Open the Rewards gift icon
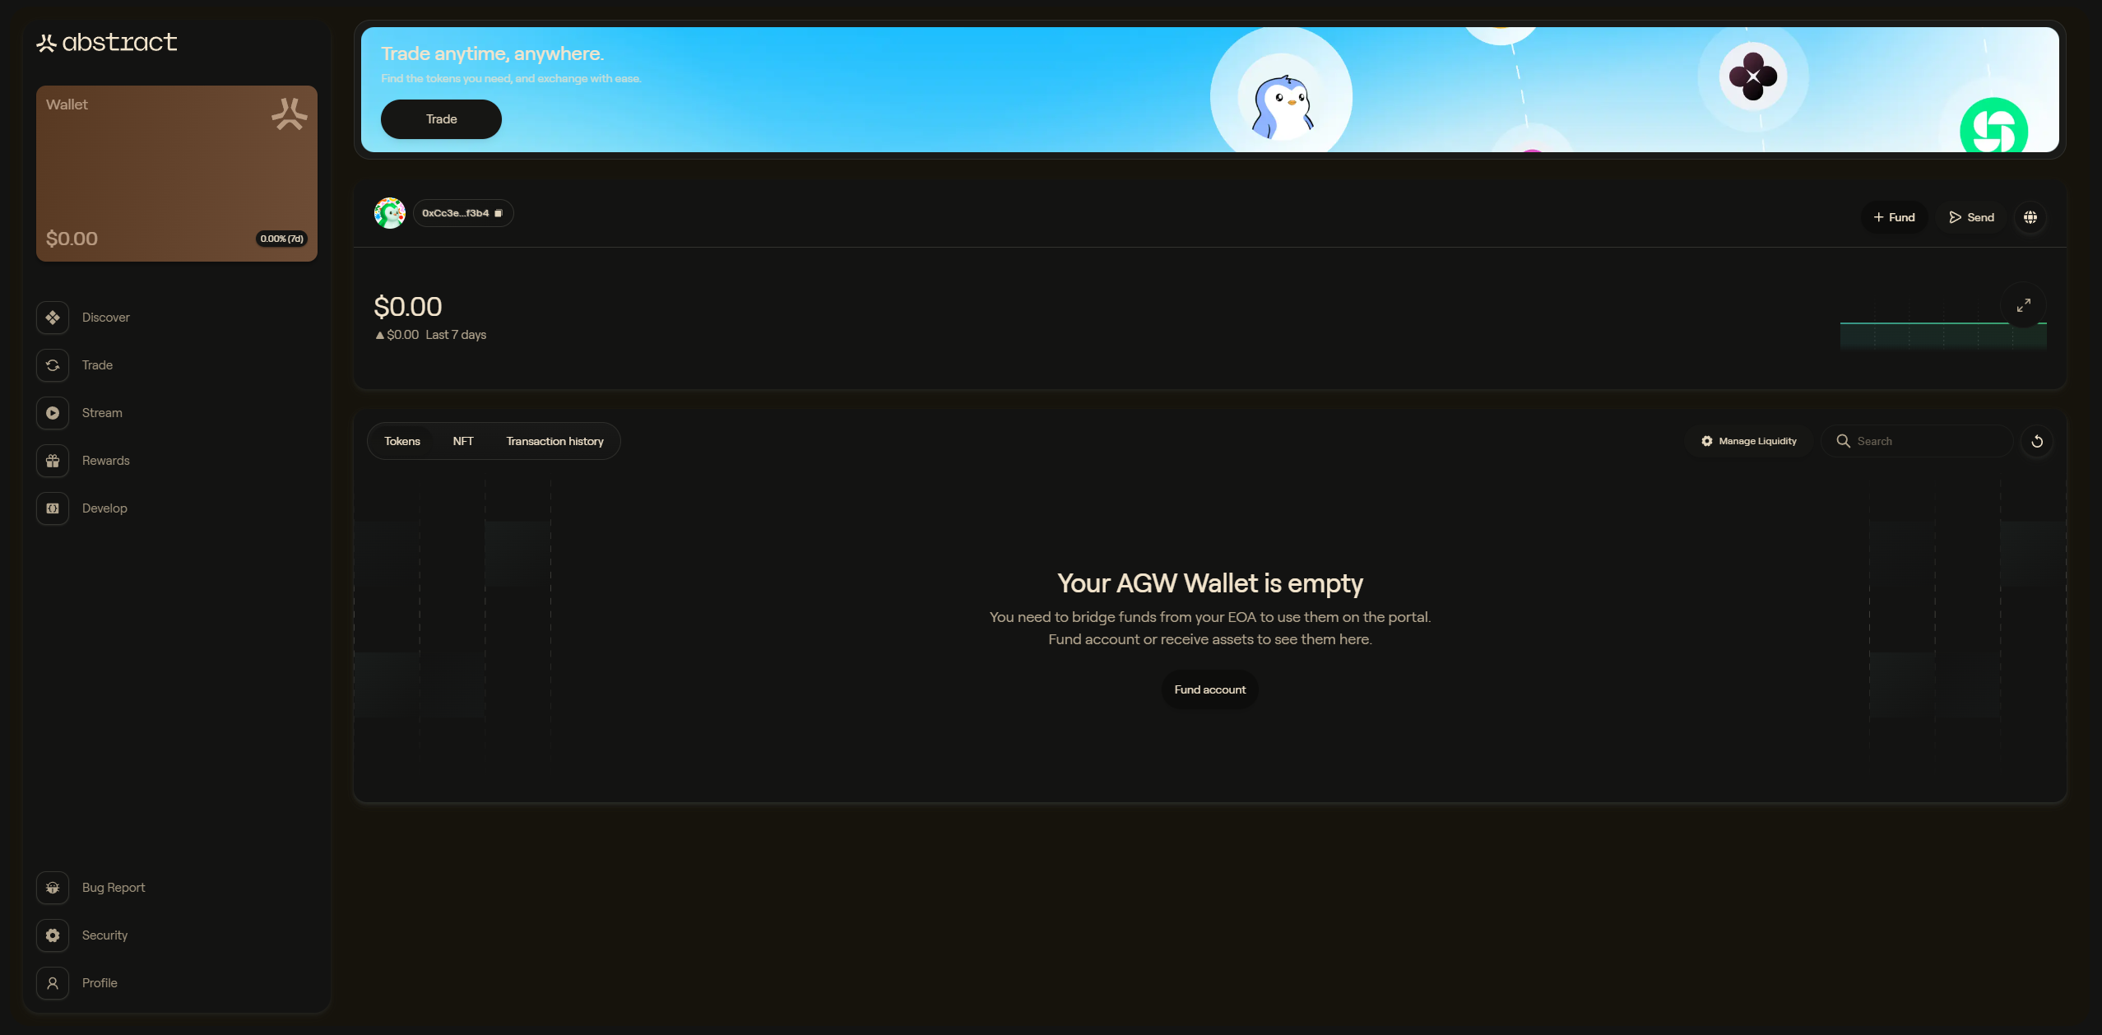Viewport: 2102px width, 1035px height. pyautogui.click(x=53, y=461)
